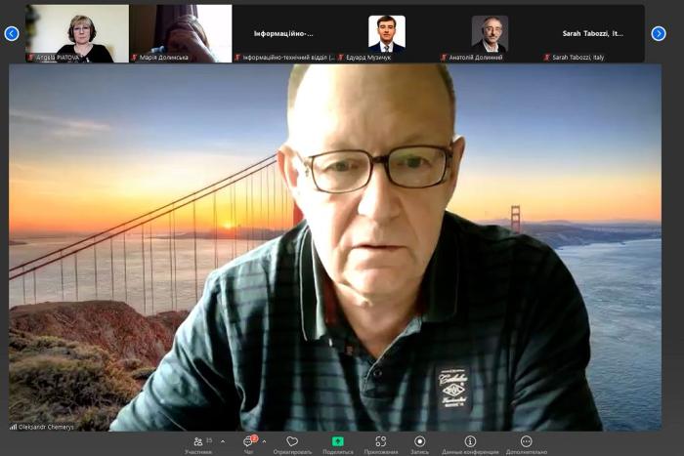Open the Participants (Участники) panel
Image resolution: width=684 pixels, height=456 pixels.
click(198, 442)
